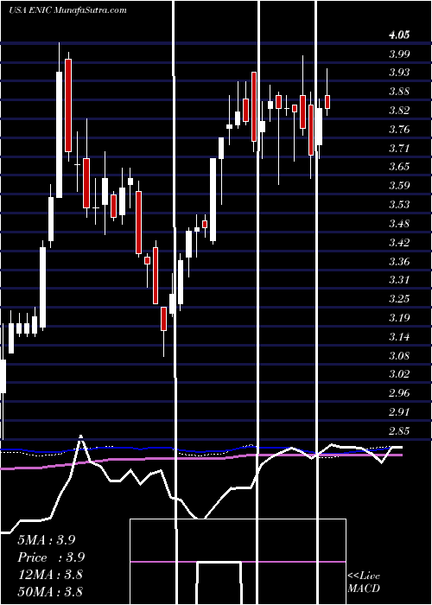Click the 4.05 price axis label
This screenshot has width=432, height=605.
click(399, 35)
